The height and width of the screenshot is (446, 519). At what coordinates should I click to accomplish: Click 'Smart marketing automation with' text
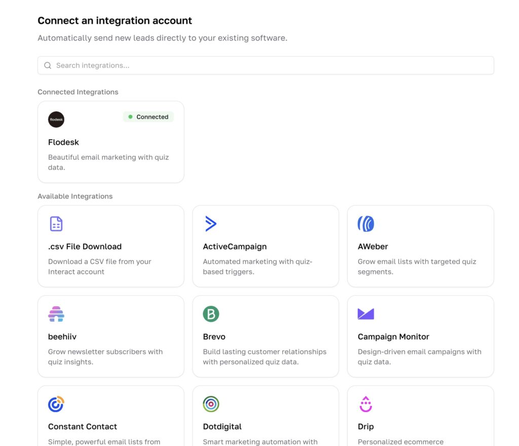coord(260,442)
